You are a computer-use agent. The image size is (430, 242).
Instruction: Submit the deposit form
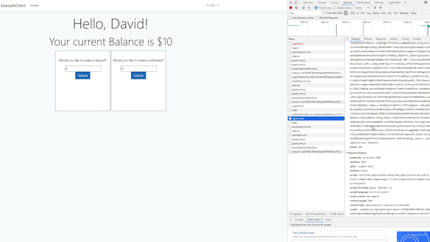coord(82,76)
